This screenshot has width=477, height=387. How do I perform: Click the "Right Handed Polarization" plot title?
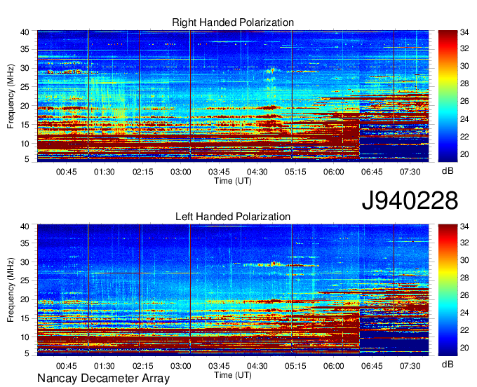(233, 22)
